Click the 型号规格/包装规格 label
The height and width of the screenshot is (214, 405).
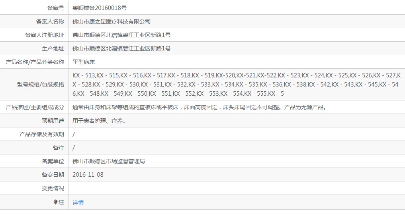[x=41, y=85]
